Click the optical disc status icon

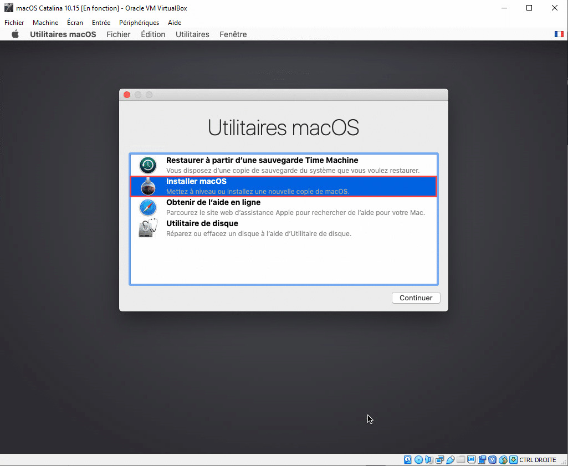418,460
